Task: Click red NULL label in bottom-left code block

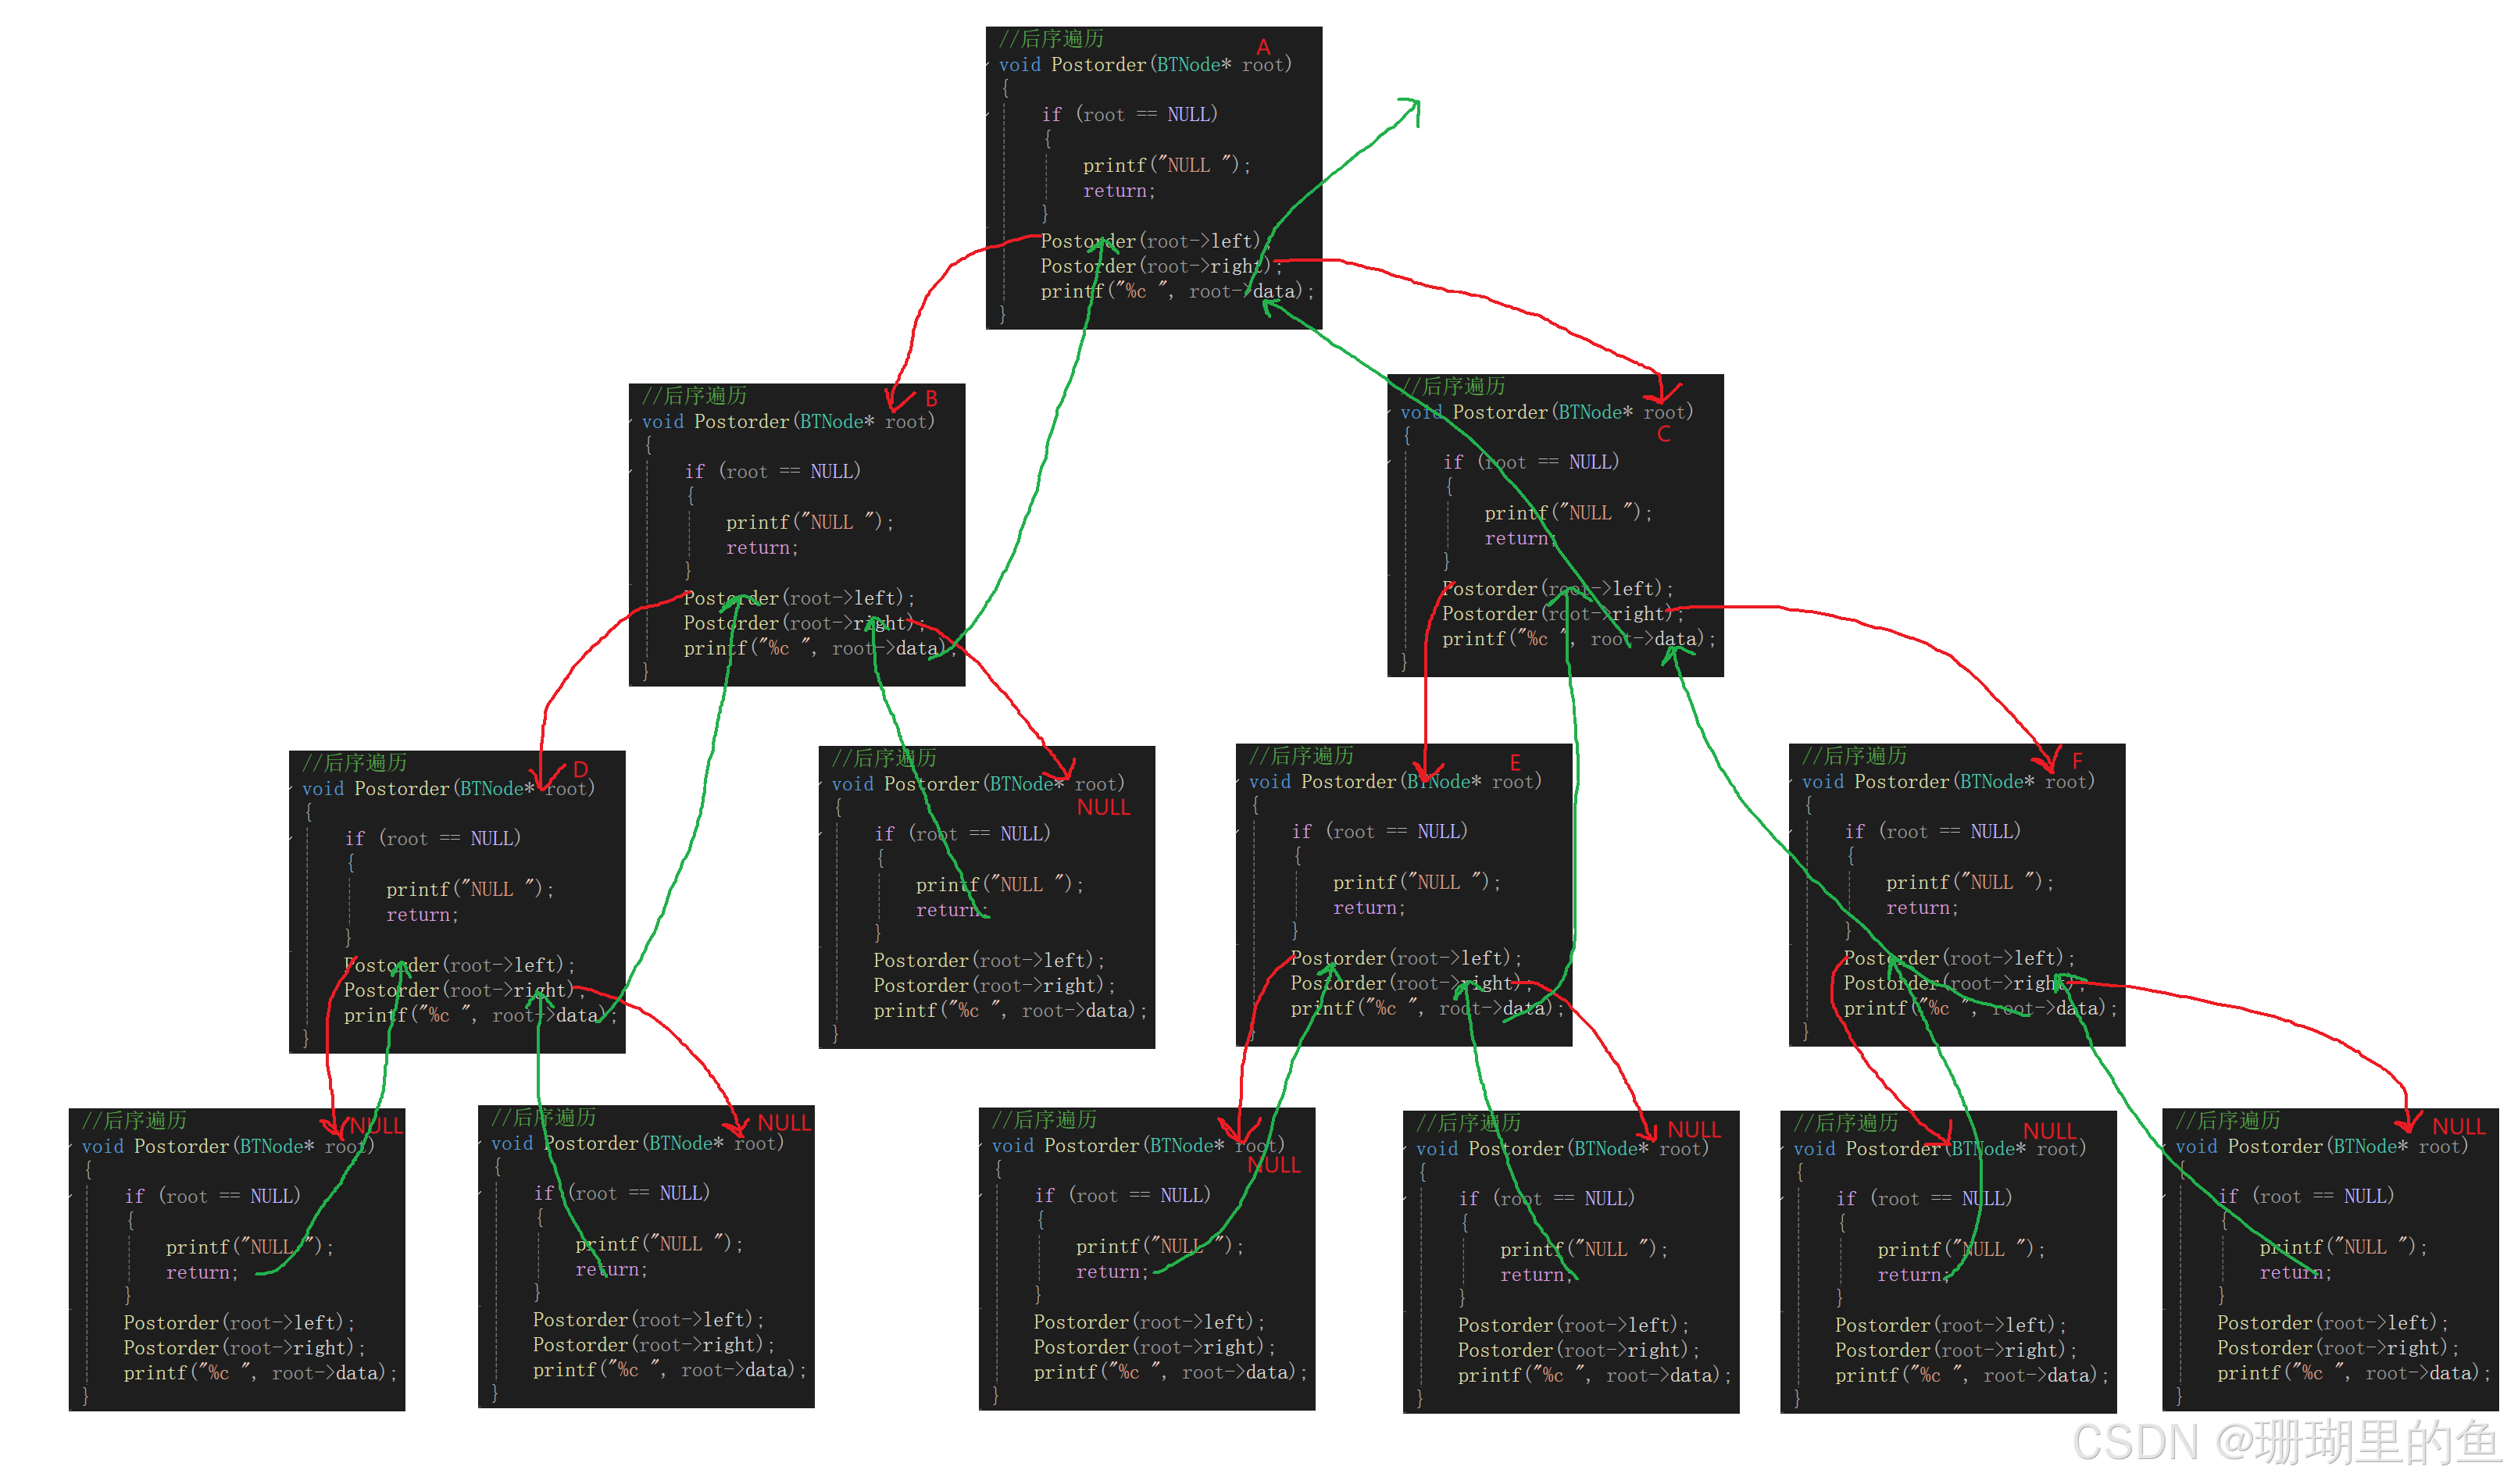Action: pos(376,1125)
